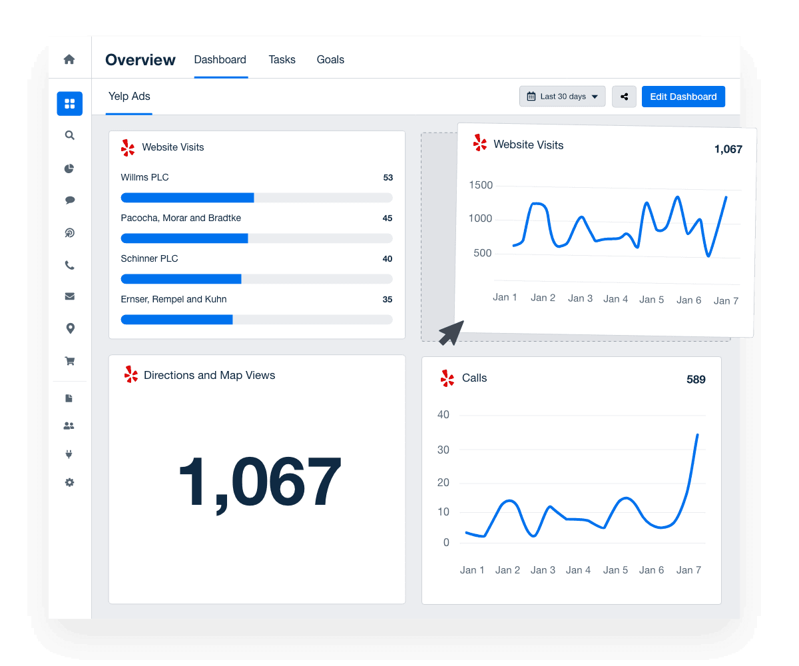799x666 pixels.
Task: Click the share icon next to Edit Dashboard
Action: coord(624,96)
